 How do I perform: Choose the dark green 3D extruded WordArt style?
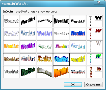28,72
